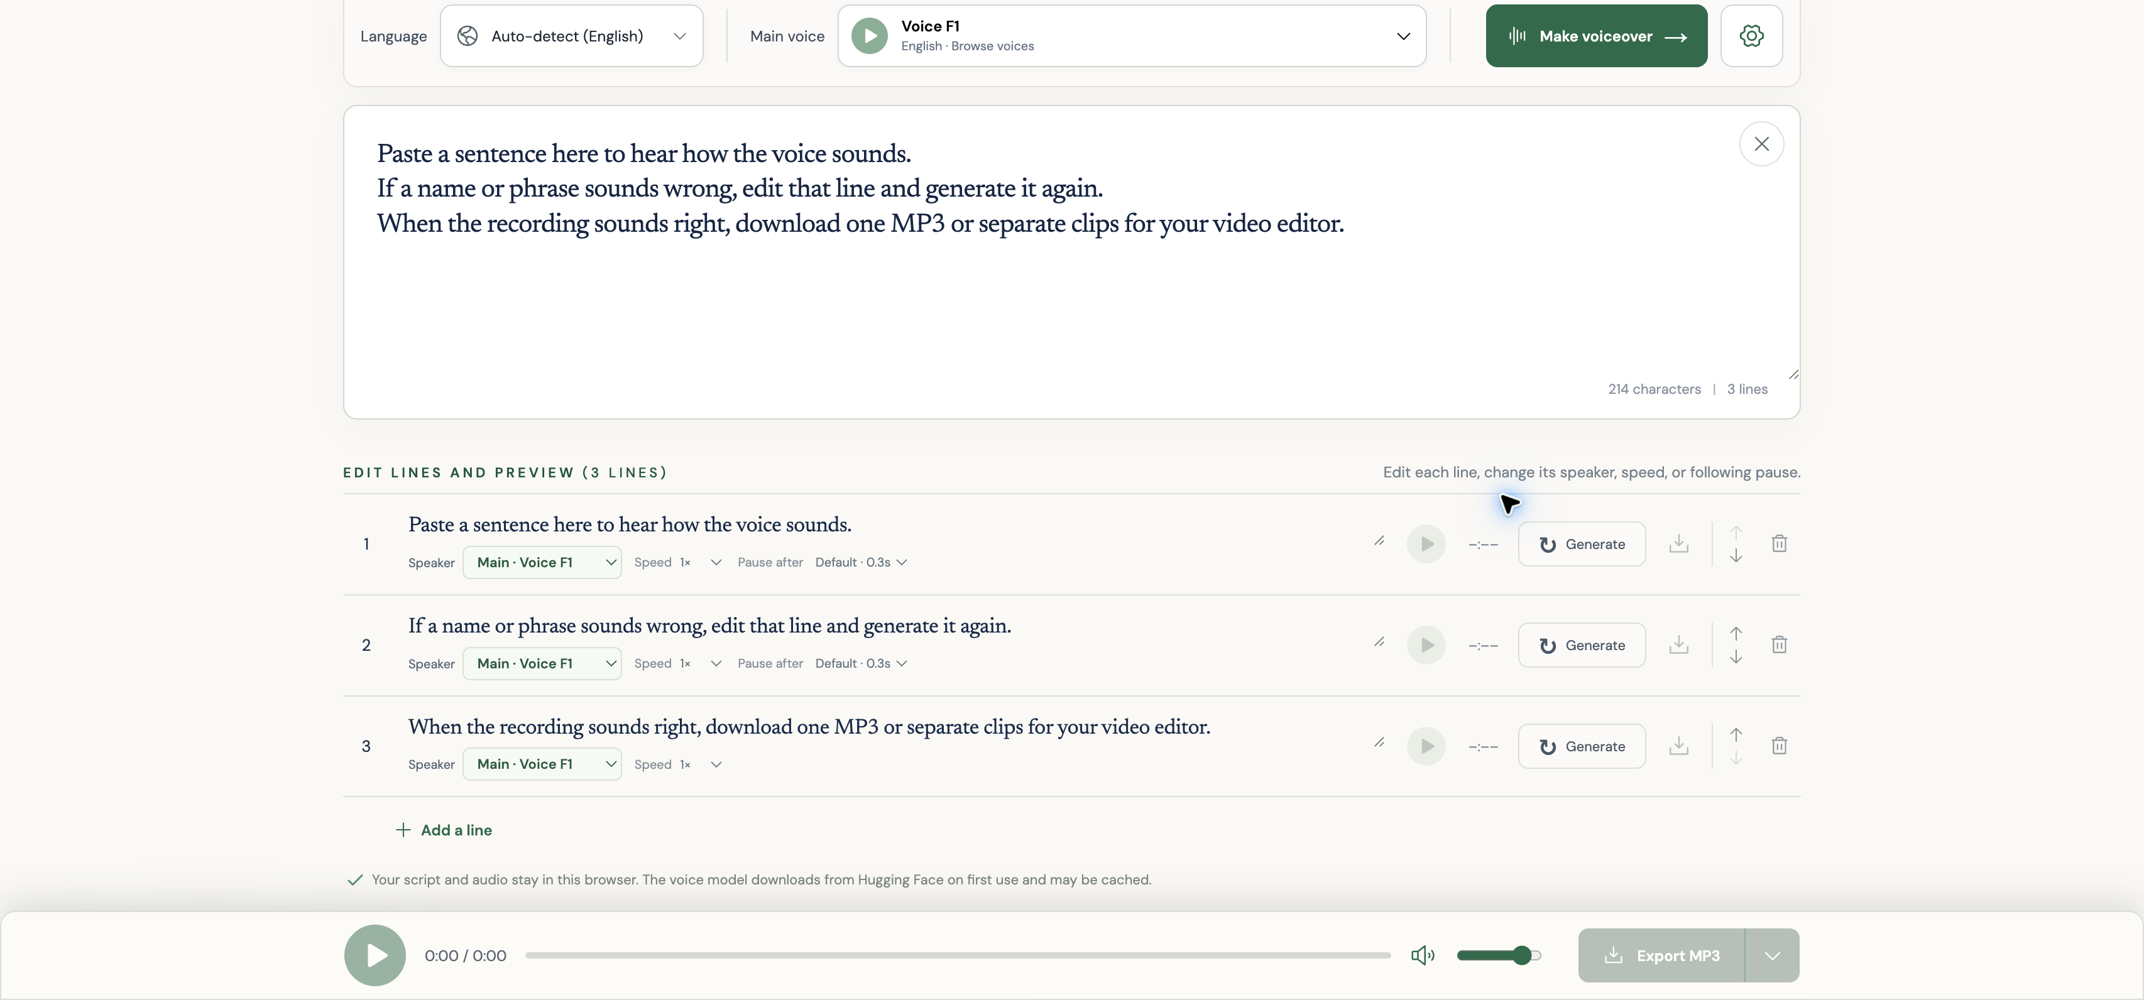
Task: Move line 2 up with arrow
Action: (x=1736, y=633)
